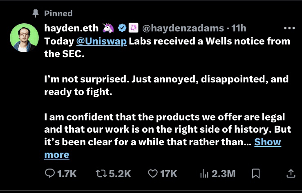Click the Pinned label

click(x=58, y=13)
